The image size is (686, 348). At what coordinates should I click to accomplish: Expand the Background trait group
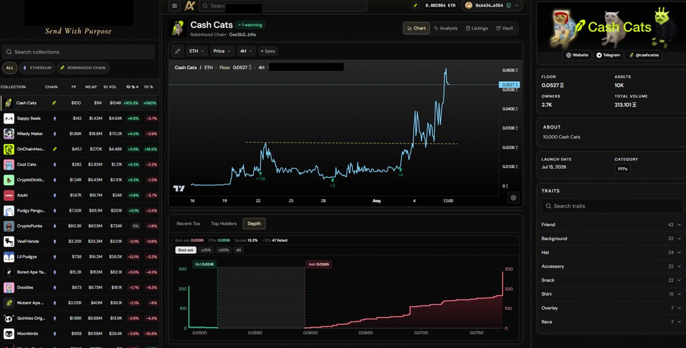[x=611, y=239]
